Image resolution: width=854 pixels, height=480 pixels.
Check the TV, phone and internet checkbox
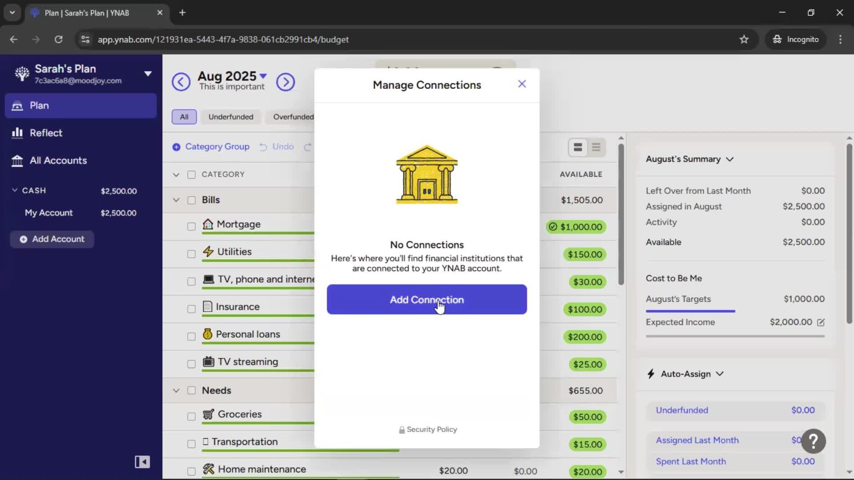(x=191, y=282)
